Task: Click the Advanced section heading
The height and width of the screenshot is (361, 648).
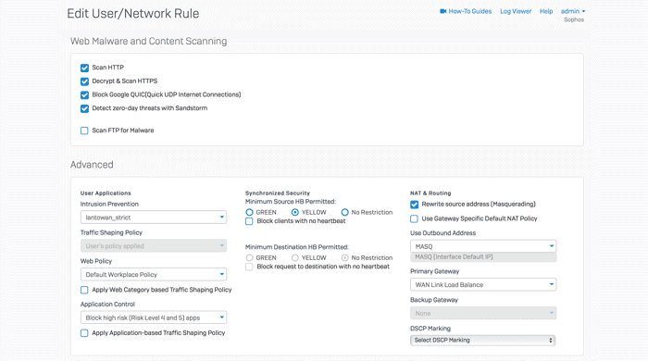Action: tap(92, 165)
